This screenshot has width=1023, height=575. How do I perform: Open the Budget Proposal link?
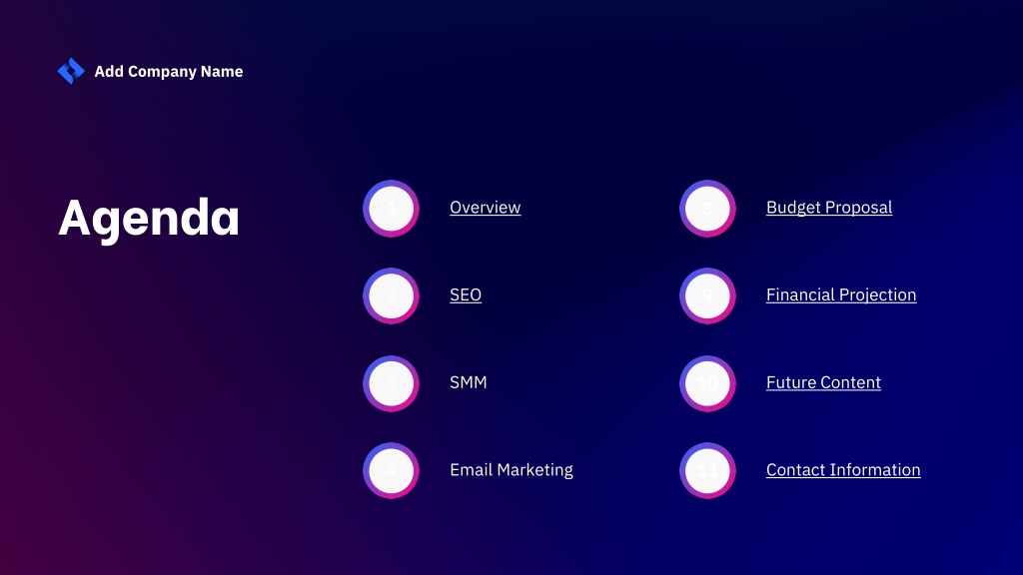(x=828, y=208)
